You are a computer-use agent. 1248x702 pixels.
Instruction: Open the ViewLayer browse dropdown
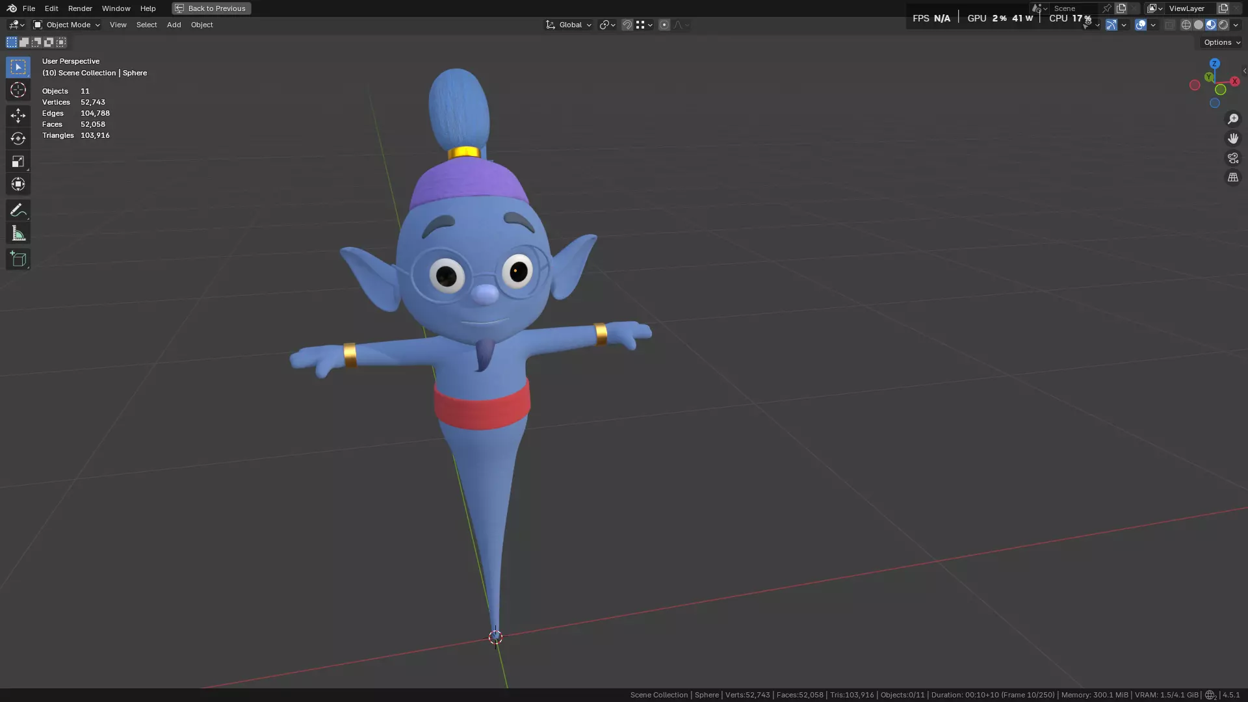coord(1155,8)
